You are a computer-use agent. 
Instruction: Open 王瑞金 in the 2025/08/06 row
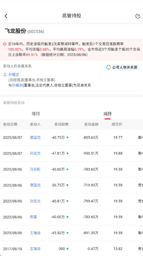[35, 233]
